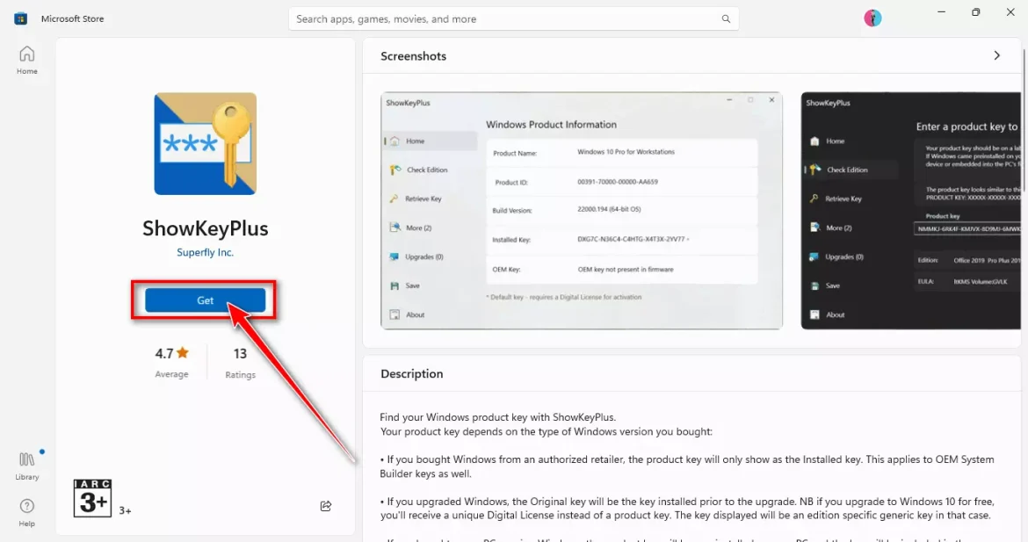The height and width of the screenshot is (542, 1028).
Task: Click the search magnifier icon
Action: (726, 19)
